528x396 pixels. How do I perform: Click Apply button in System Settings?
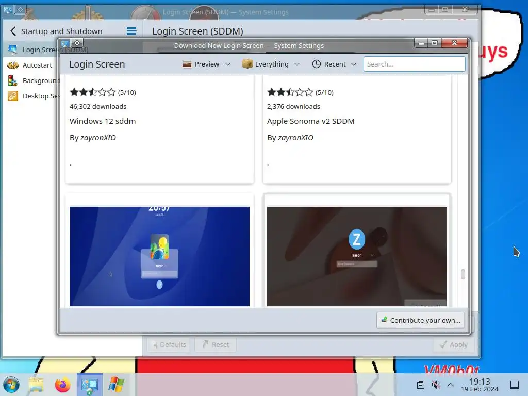click(454, 344)
